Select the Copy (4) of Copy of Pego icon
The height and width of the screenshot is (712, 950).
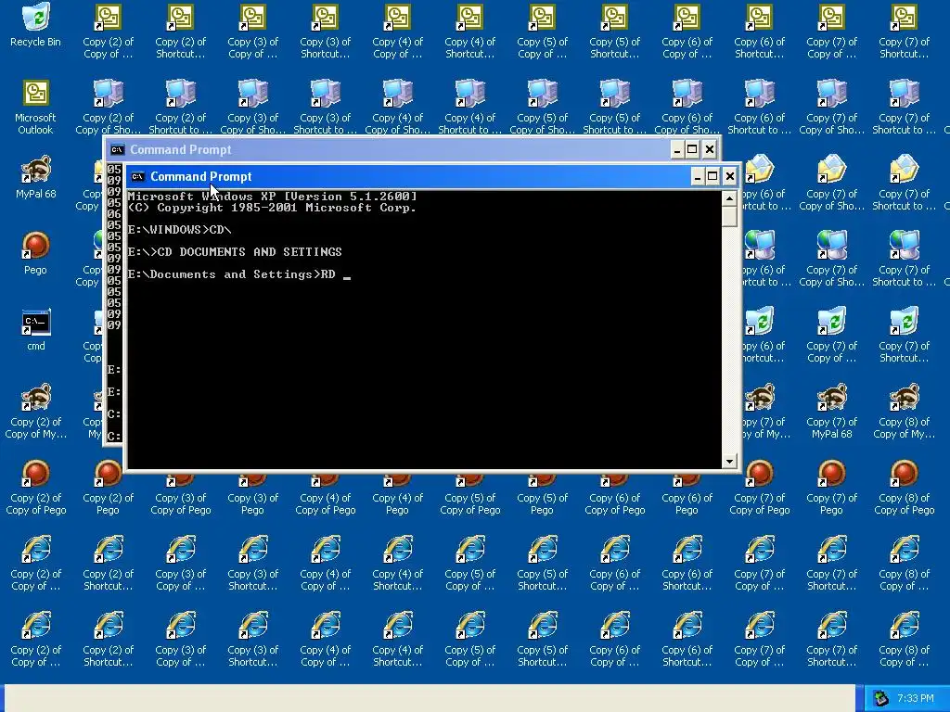point(325,497)
